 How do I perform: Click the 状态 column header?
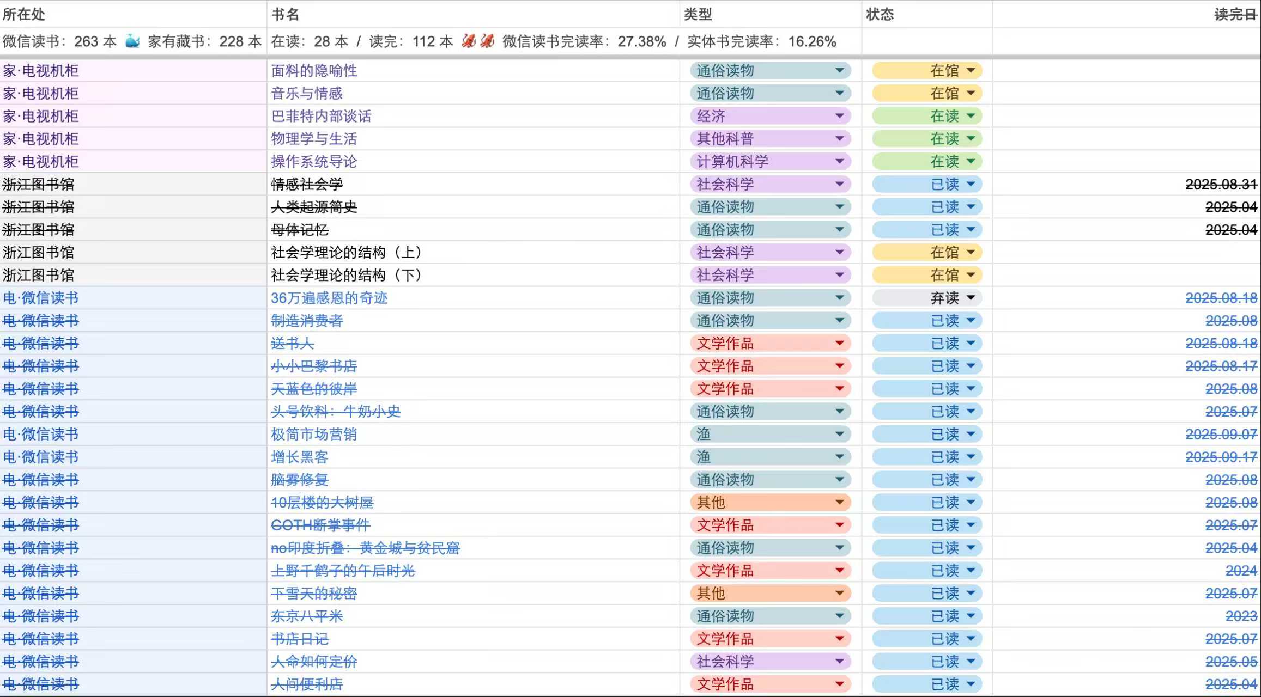click(x=880, y=14)
